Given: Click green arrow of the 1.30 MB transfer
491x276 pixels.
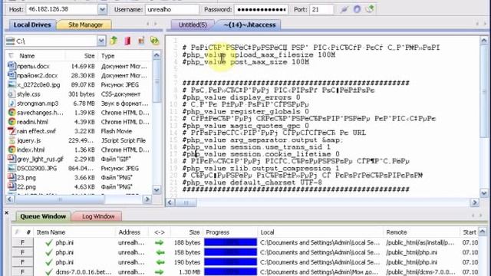Looking at the screenshot, I should tap(160, 272).
